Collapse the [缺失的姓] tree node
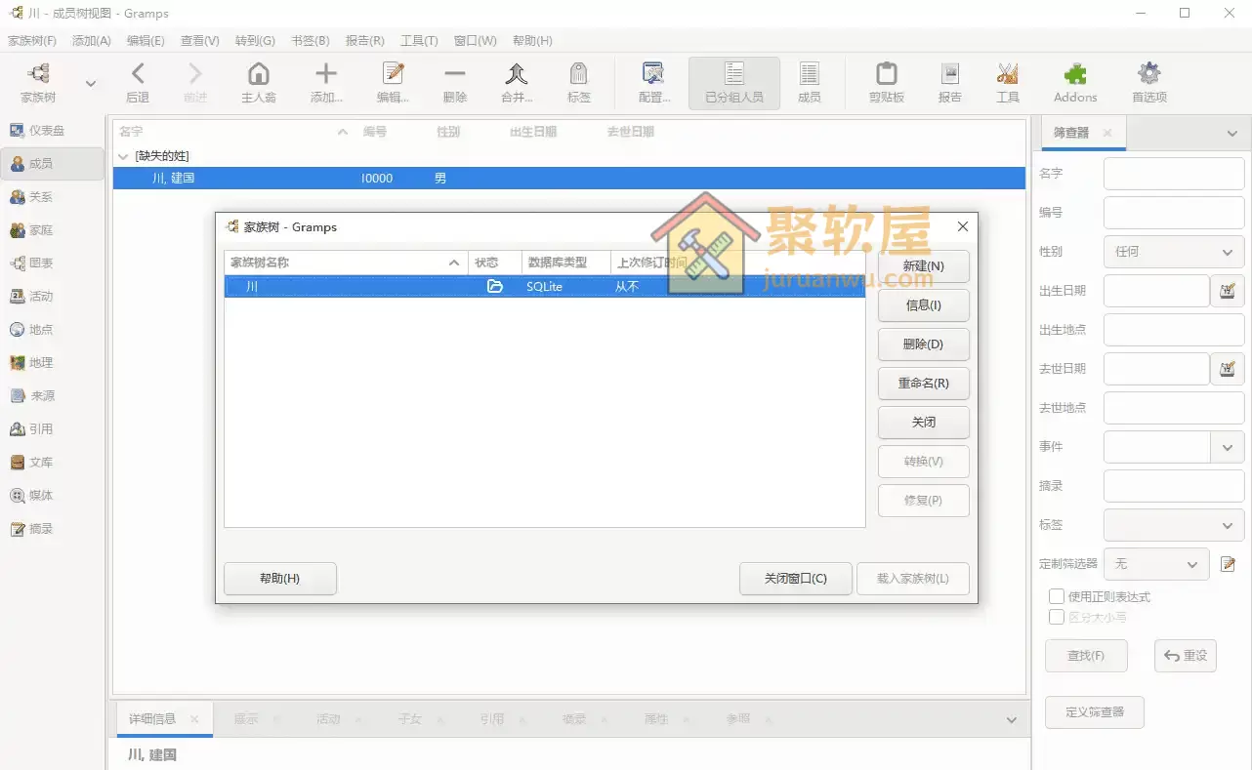This screenshot has width=1252, height=770. [x=123, y=155]
